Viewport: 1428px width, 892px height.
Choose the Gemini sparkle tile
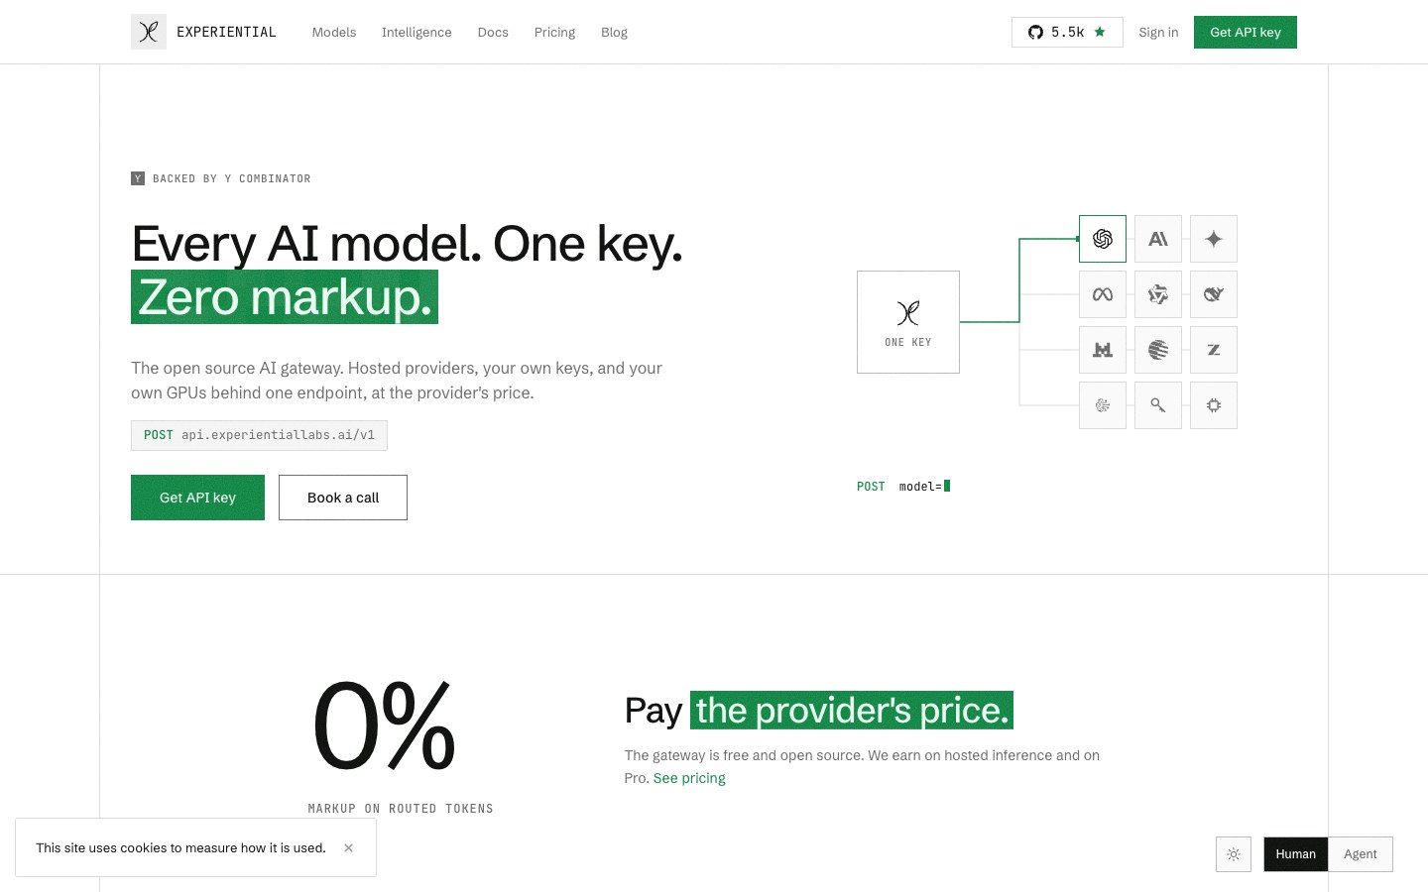(x=1214, y=239)
